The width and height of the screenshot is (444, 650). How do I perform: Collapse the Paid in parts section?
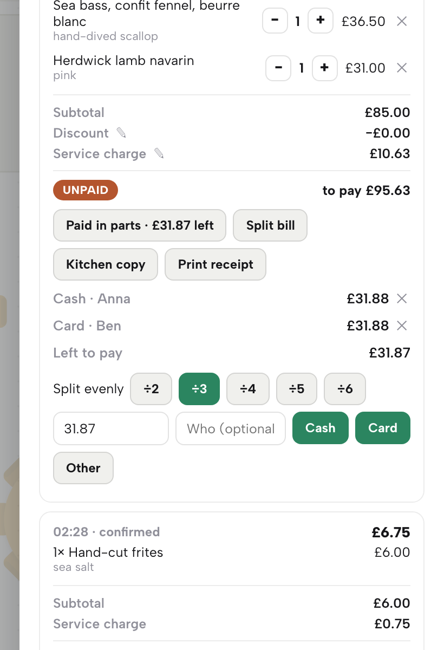[140, 225]
